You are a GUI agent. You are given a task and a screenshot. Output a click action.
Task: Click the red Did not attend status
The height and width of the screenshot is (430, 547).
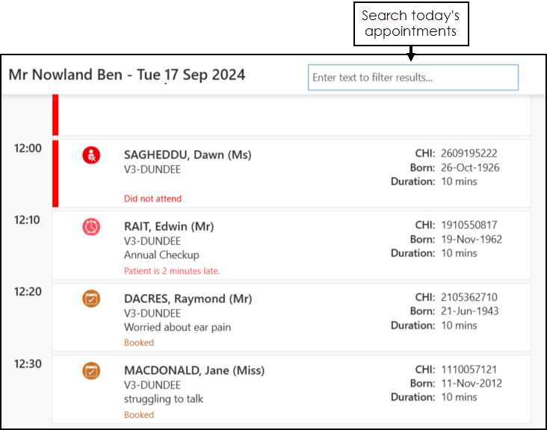coord(152,199)
